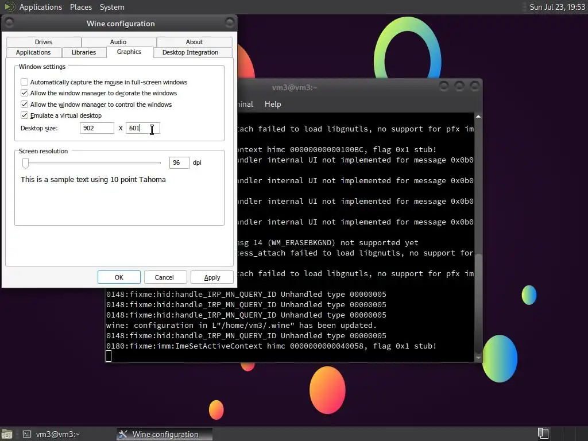Click the workspace switcher icon at bottom right
This screenshot has height=441, width=588.
coord(543,434)
